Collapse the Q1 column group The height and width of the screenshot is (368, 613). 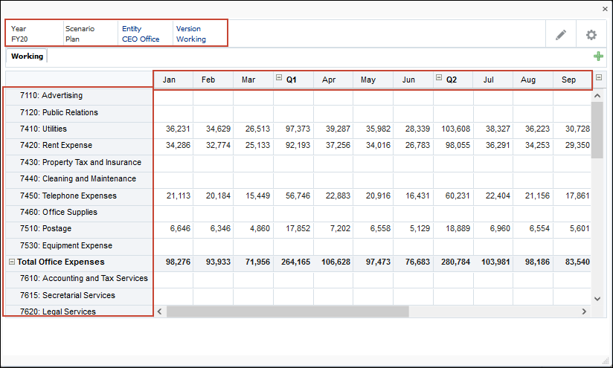279,77
